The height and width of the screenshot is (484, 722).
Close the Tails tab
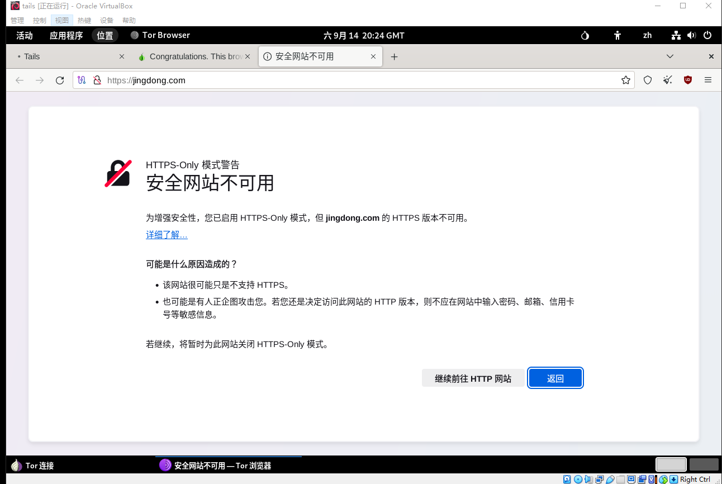point(122,56)
